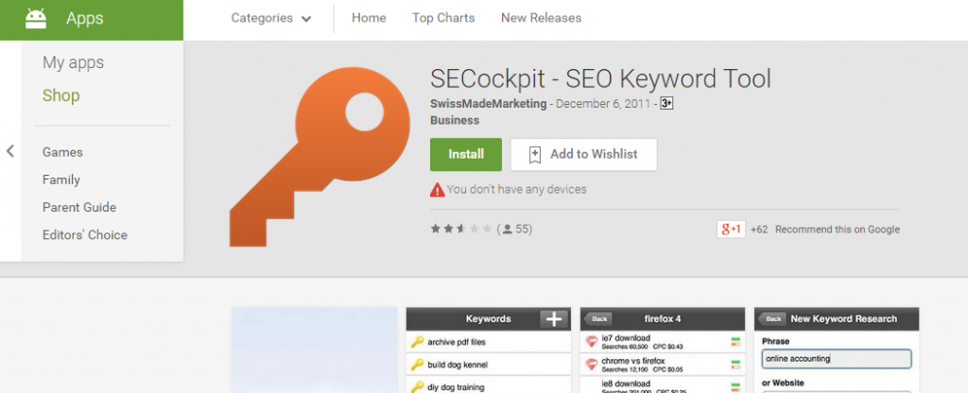Click 'ie7 download' result row
The height and width of the screenshot is (393, 968).
tap(663, 342)
